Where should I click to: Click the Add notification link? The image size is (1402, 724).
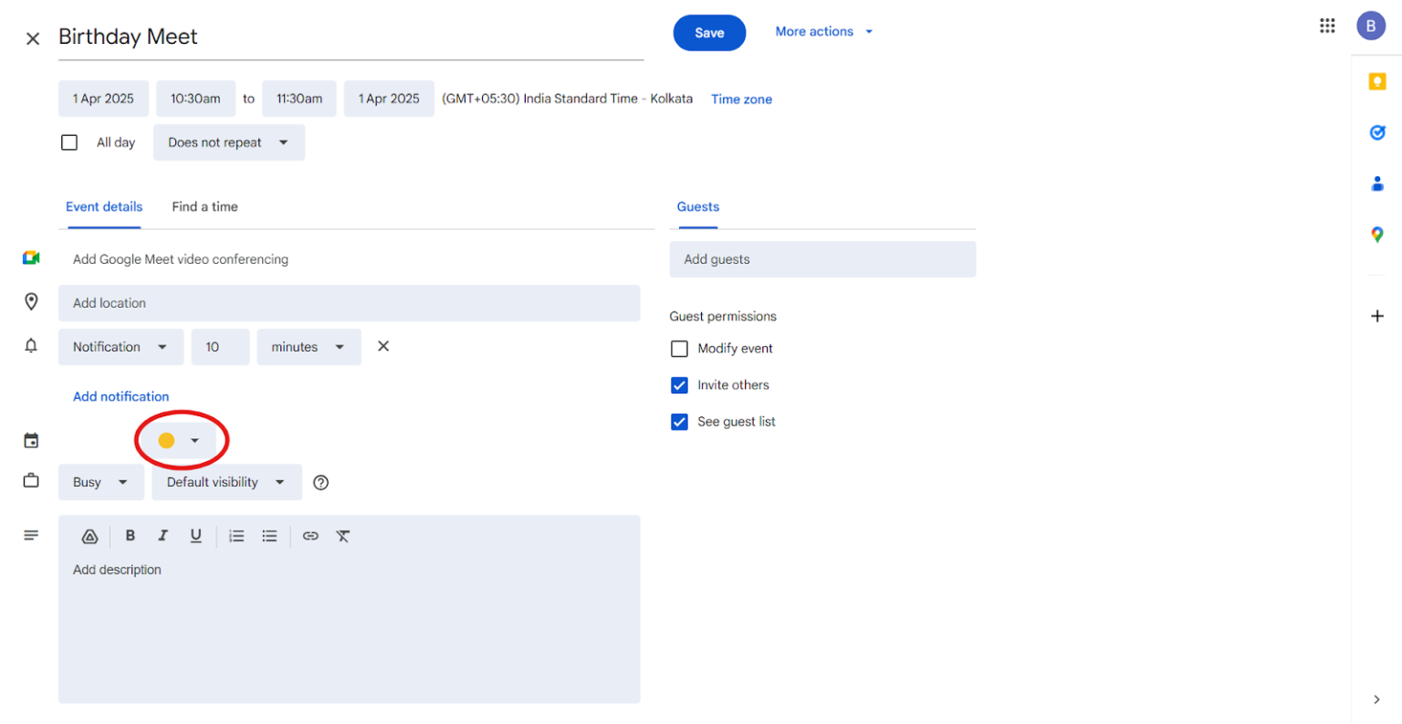tap(120, 396)
